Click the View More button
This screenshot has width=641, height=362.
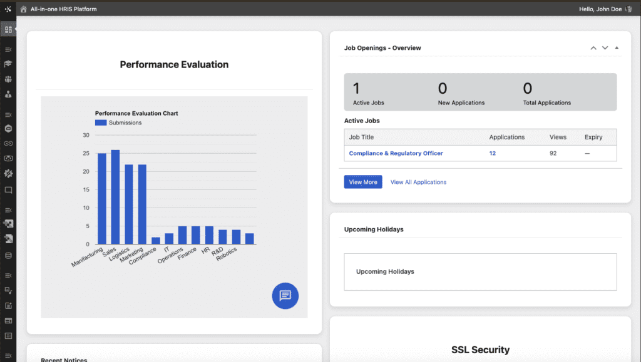pyautogui.click(x=362, y=182)
